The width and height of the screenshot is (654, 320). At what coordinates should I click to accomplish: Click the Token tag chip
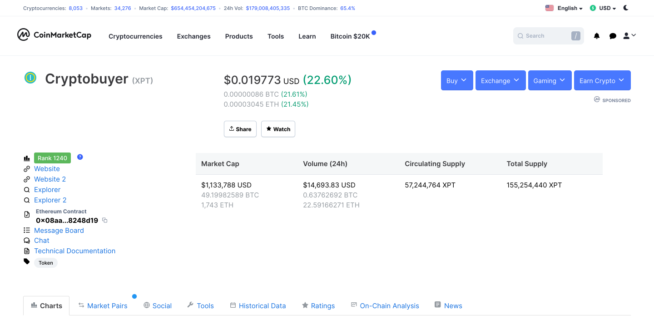pyautogui.click(x=46, y=263)
